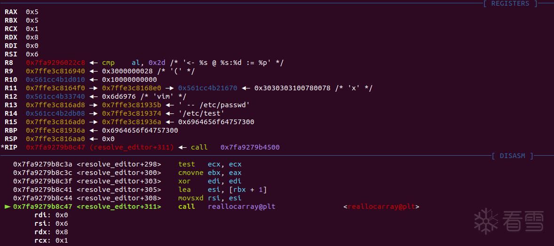
Task: Click the '<- %s @ %s:%d := %p' comment
Action: click(227, 63)
